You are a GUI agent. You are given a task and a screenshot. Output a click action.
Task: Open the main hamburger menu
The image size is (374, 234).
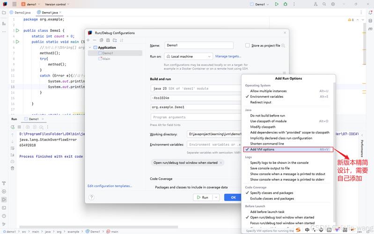coord(15,4)
